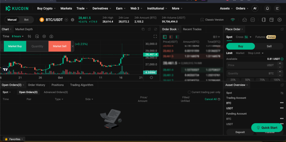Toggle asset balance visibility eye icon

coord(282,93)
